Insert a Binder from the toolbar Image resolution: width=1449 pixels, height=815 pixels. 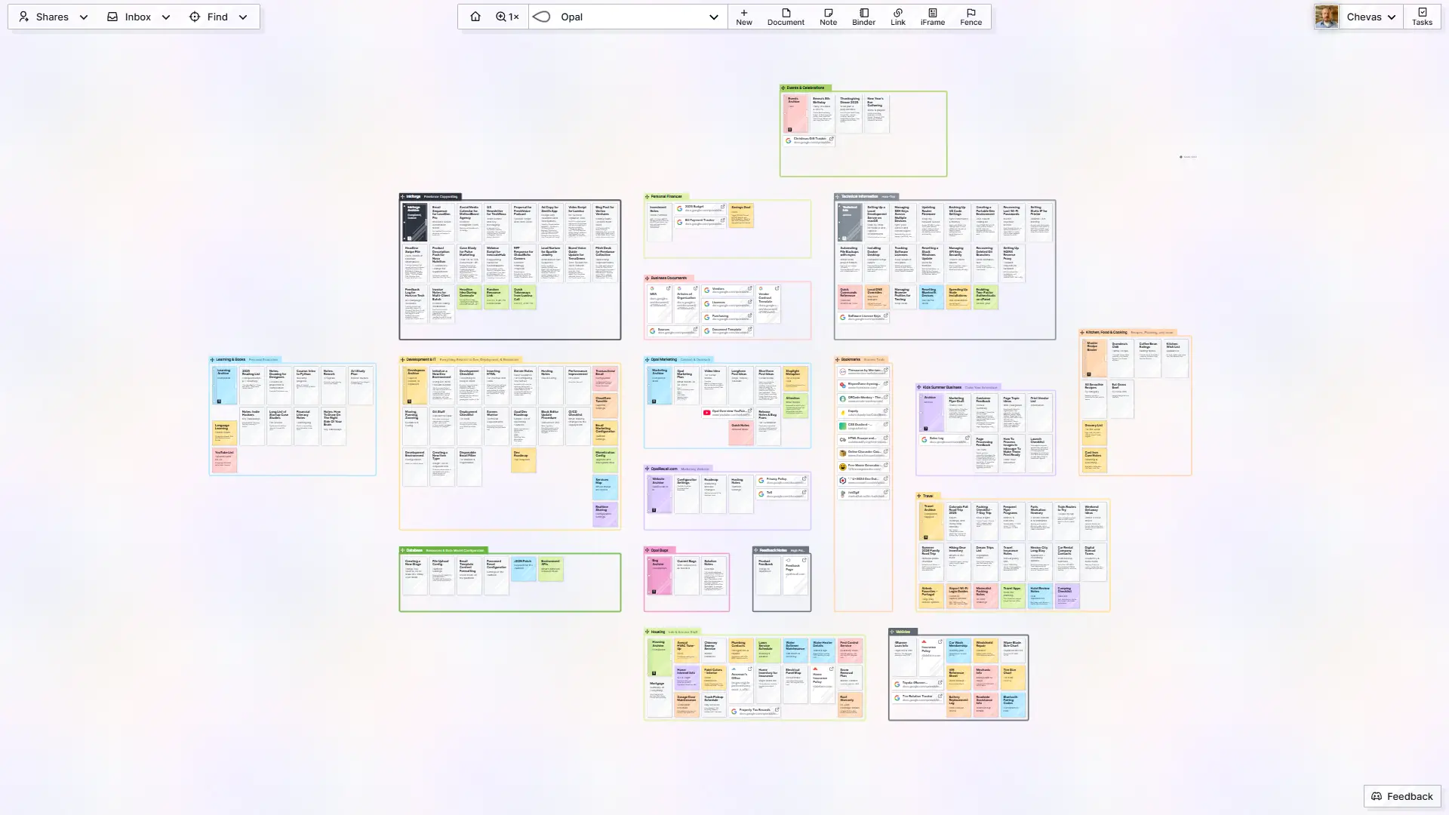click(863, 17)
